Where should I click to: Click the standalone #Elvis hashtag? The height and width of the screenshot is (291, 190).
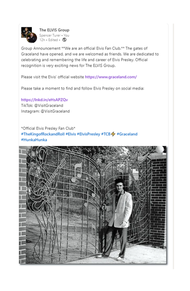click(x=71, y=134)
